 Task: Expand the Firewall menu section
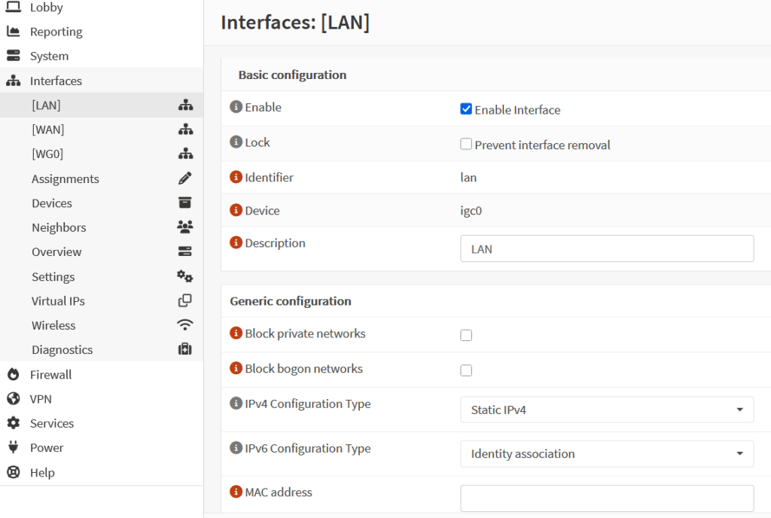pyautogui.click(x=50, y=374)
